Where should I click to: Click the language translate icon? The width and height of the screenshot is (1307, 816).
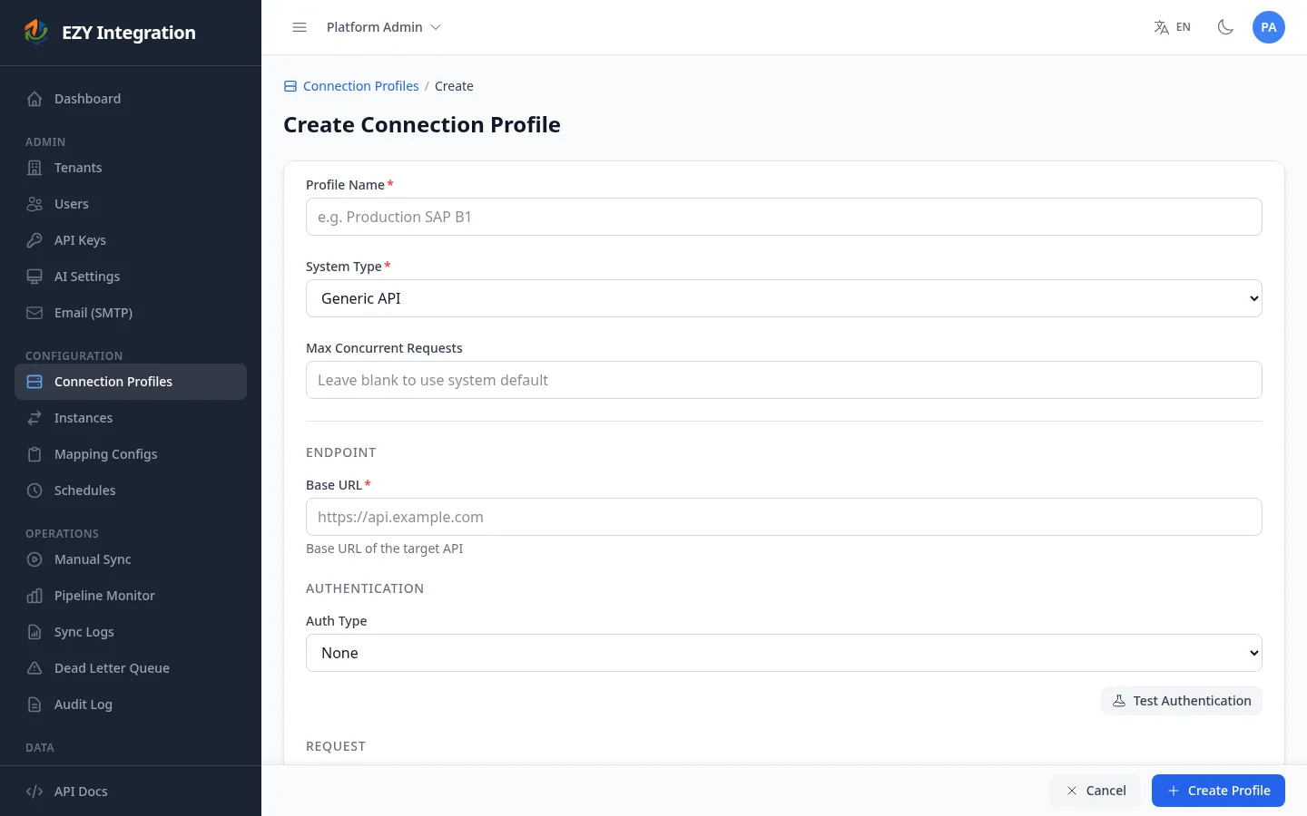pyautogui.click(x=1161, y=27)
